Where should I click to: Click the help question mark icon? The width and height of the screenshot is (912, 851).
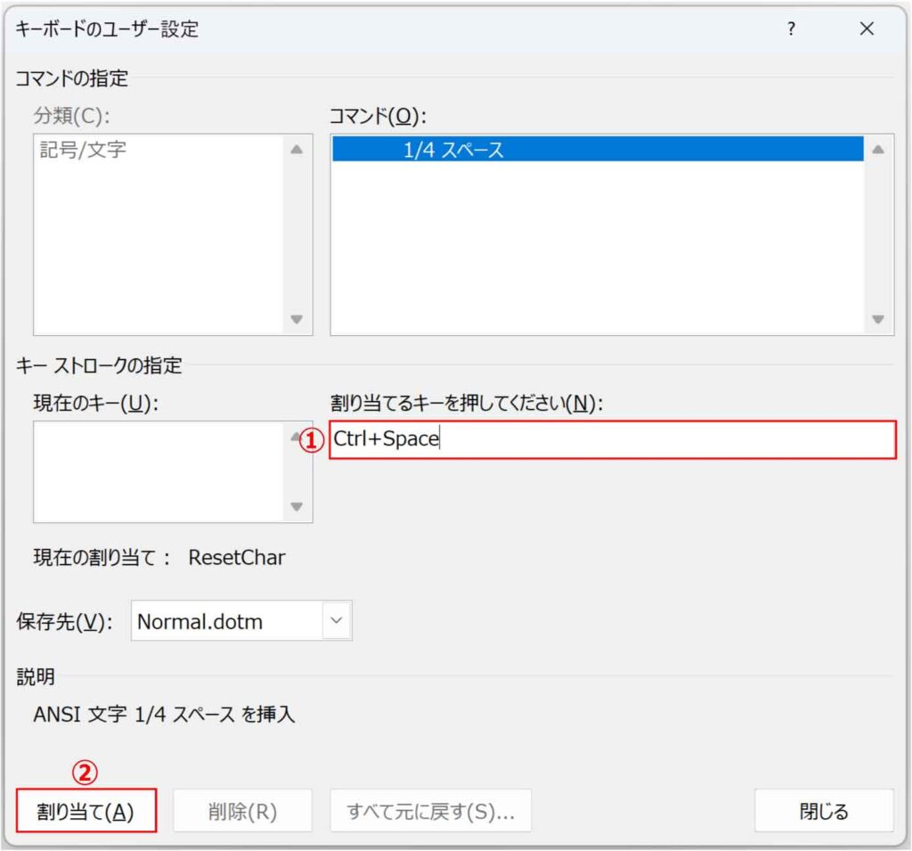791,29
